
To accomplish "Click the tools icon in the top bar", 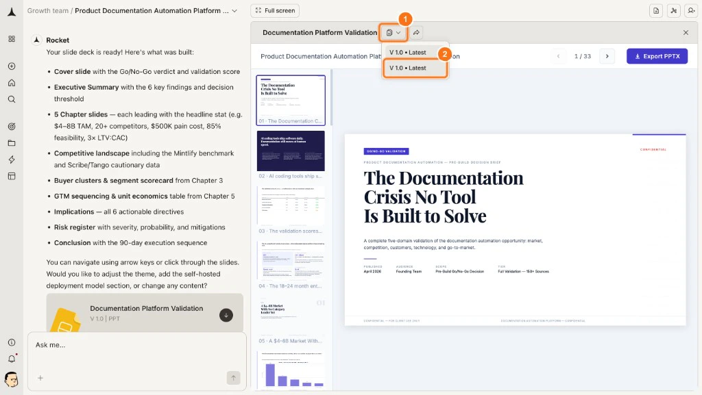I will (x=674, y=11).
